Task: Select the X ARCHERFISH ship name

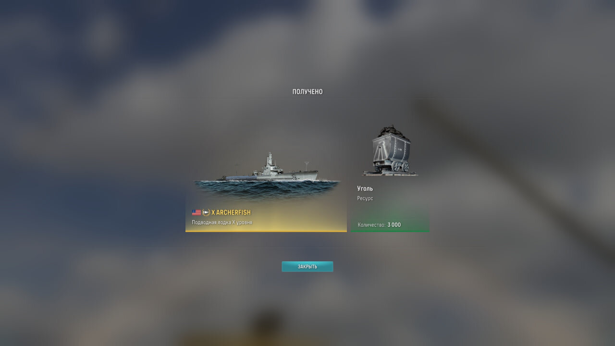Action: (x=231, y=212)
